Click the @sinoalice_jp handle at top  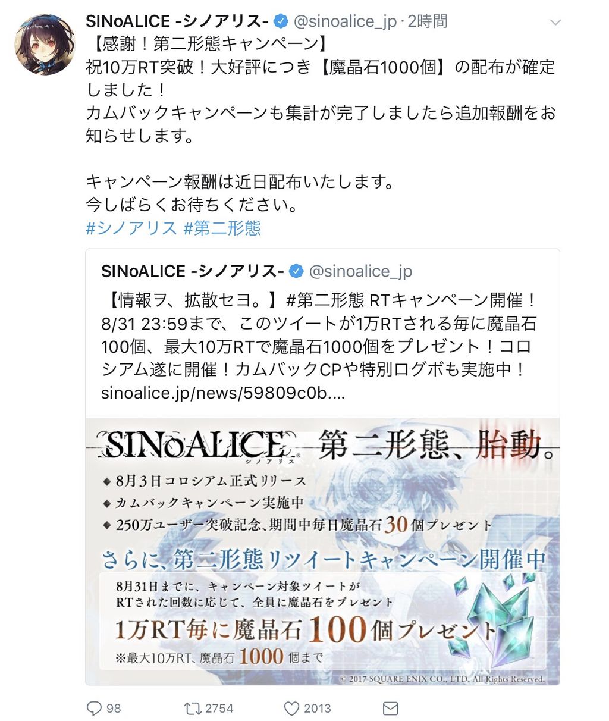(345, 22)
